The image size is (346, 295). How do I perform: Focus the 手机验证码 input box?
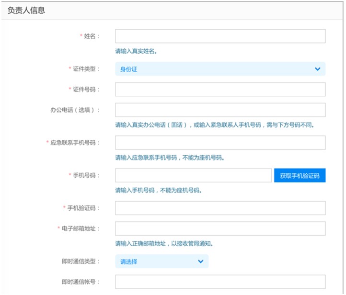220,208
